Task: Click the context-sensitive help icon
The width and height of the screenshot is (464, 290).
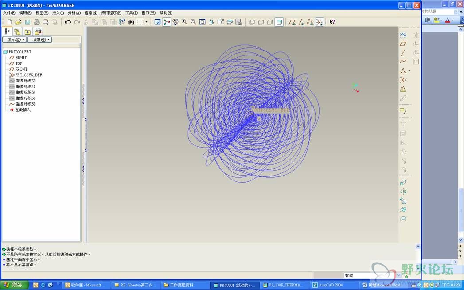Action: [x=332, y=22]
